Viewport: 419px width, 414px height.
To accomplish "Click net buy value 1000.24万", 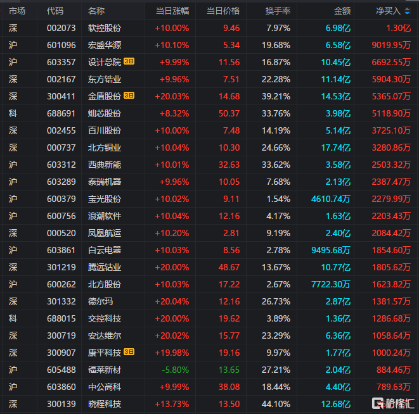I will click(x=391, y=353).
